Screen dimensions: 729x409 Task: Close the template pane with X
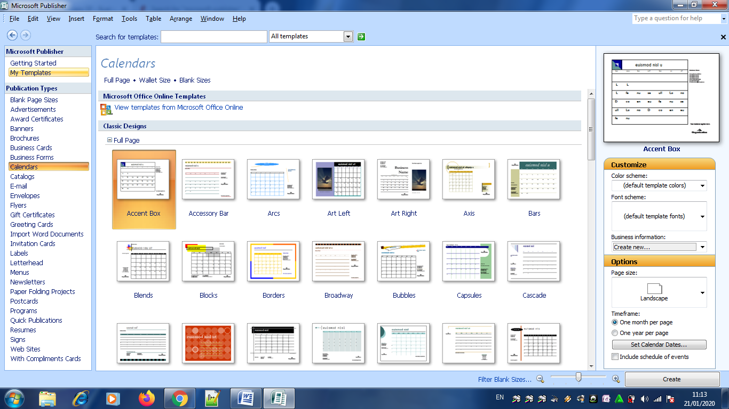[723, 37]
